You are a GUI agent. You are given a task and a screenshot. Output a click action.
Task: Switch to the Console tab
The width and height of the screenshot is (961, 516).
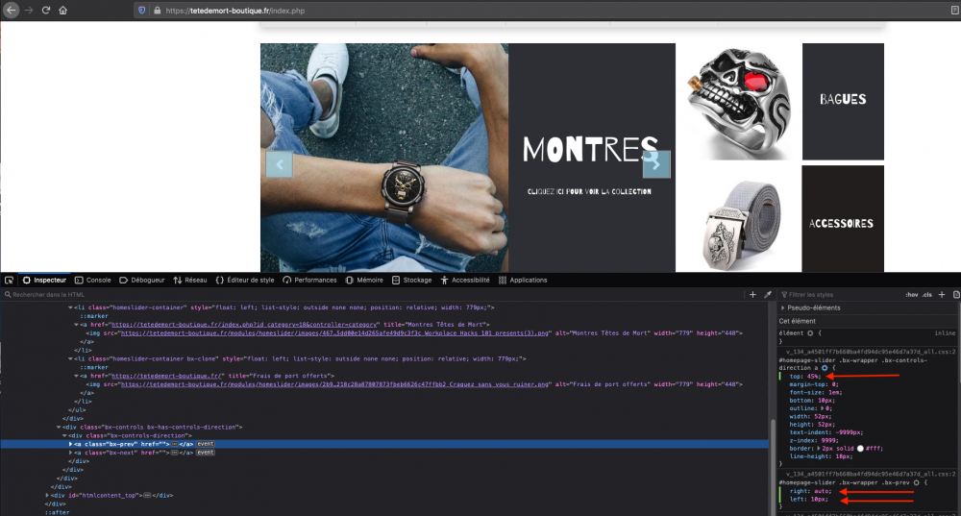click(x=92, y=280)
